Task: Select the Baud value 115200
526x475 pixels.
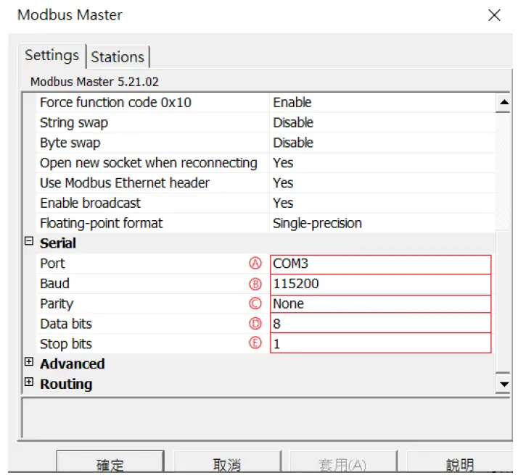Action: tap(381, 284)
